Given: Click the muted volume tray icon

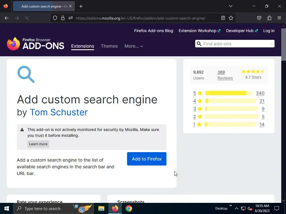Looking at the screenshot, I should pyautogui.click(x=250, y=208).
